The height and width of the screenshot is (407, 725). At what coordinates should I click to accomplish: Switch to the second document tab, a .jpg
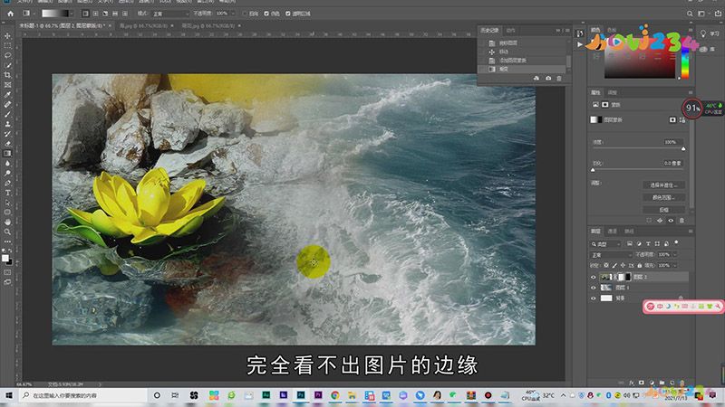click(x=146, y=26)
